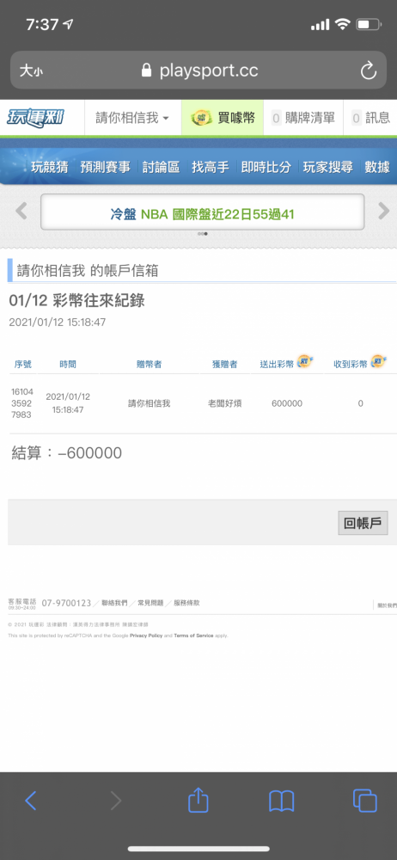Screen dimensions: 397x860
Task: Open 即時比分 live scores
Action: (x=266, y=168)
